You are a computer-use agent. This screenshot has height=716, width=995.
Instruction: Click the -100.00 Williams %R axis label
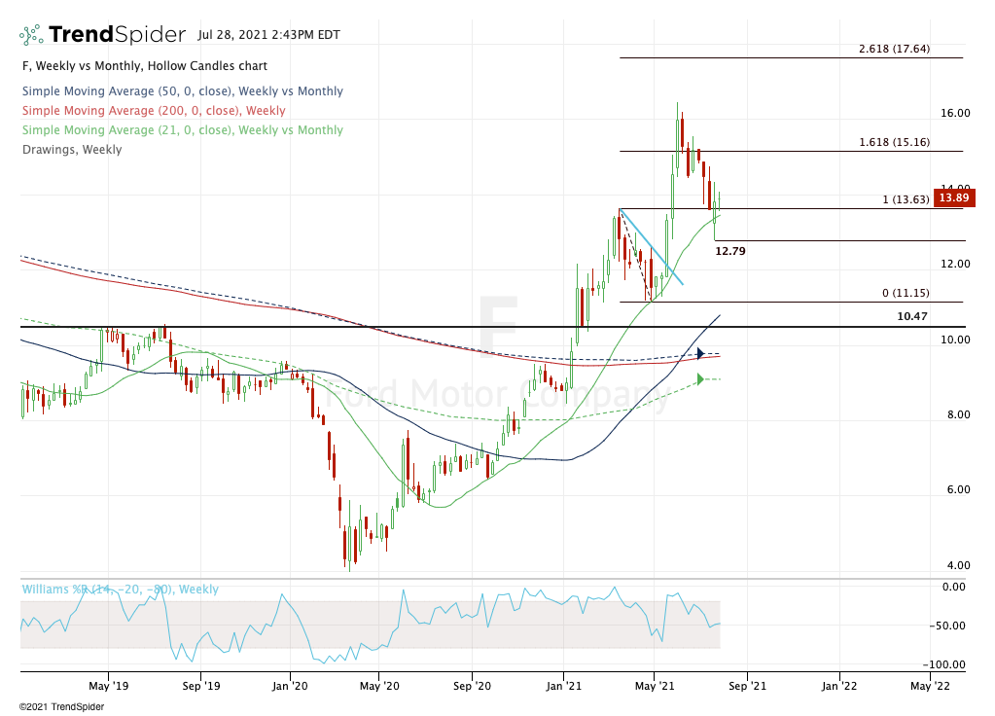[944, 664]
